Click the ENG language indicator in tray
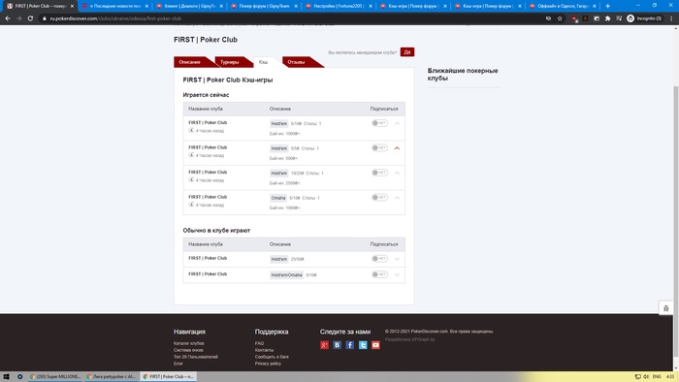This screenshot has width=679, height=382. coord(657,377)
